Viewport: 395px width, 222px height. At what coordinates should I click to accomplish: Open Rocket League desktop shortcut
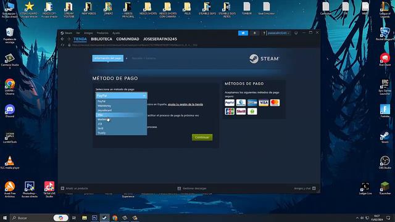385,34
